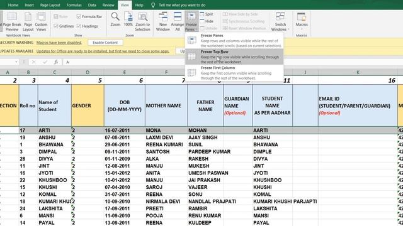Split the worksheet window
The image size is (403, 226).
[x=207, y=14]
